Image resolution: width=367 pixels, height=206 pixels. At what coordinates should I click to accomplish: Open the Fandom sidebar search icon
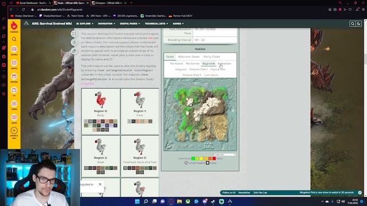point(14,39)
